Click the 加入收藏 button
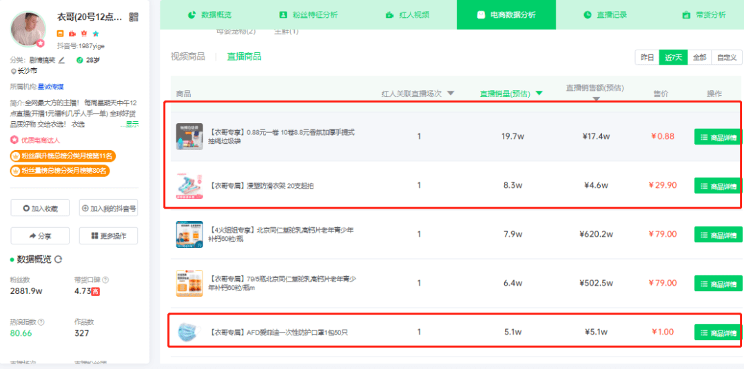Screen dimensions: 744x369 point(41,208)
